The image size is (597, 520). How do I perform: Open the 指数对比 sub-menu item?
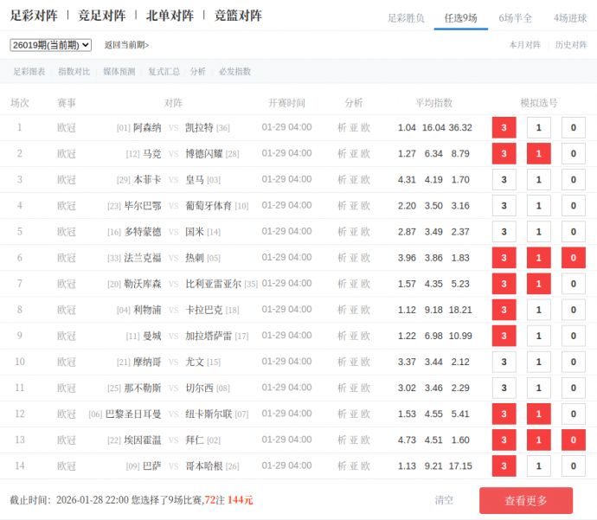click(x=74, y=72)
